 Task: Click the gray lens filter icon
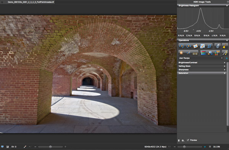tap(218, 46)
